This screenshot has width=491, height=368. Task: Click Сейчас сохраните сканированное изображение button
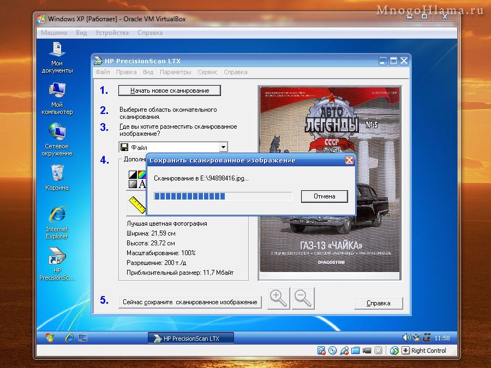(190, 302)
